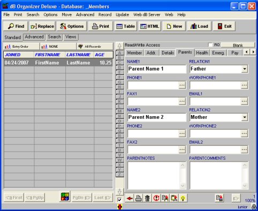Click the red-yellow splitter arrows icon in the status bar

pos(120,207)
